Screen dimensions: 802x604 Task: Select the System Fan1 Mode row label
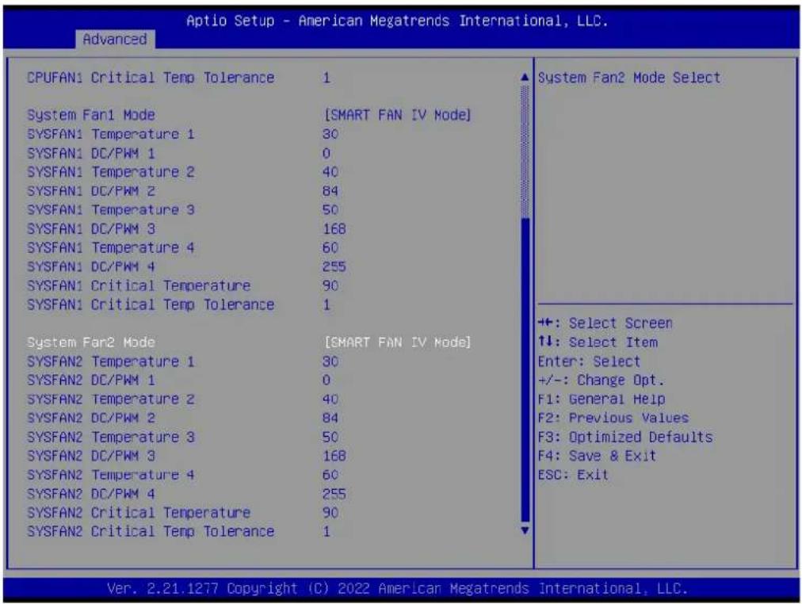91,115
